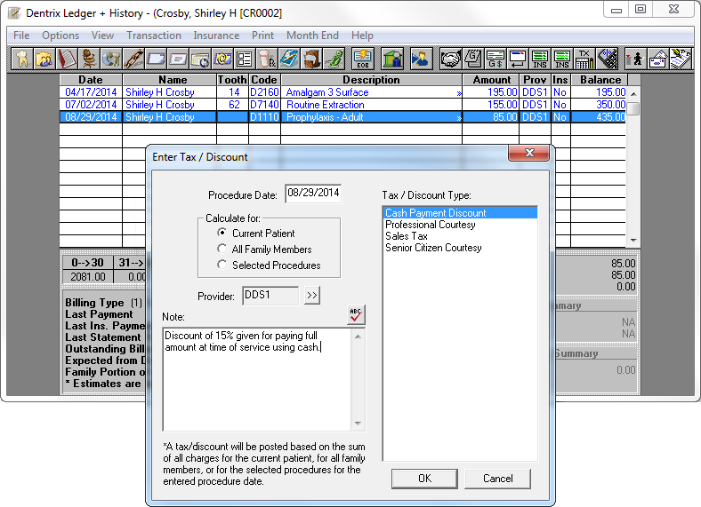Click Cancel in Enter Tax / Discount dialog
Viewport: 701px width, 507px height.
[497, 479]
